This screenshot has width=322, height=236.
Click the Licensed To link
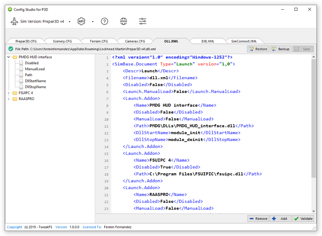point(92,227)
